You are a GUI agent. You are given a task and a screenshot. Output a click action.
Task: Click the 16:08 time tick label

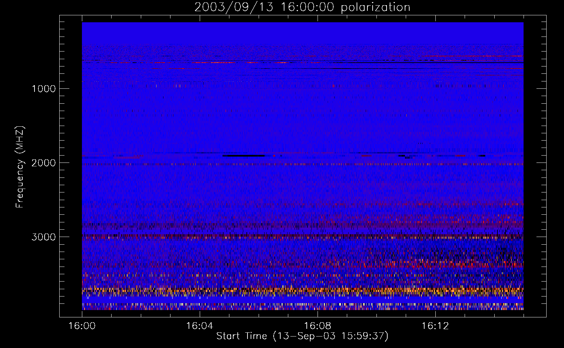[317, 326]
